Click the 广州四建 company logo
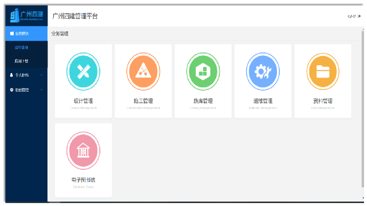 26,16
